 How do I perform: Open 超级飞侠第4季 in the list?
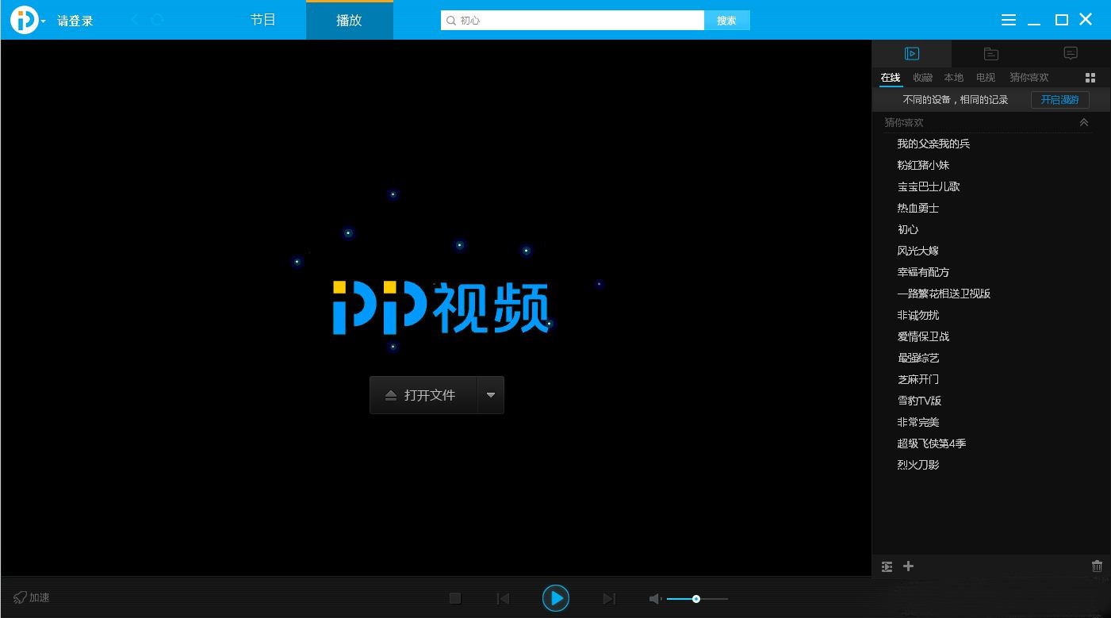pyautogui.click(x=932, y=443)
